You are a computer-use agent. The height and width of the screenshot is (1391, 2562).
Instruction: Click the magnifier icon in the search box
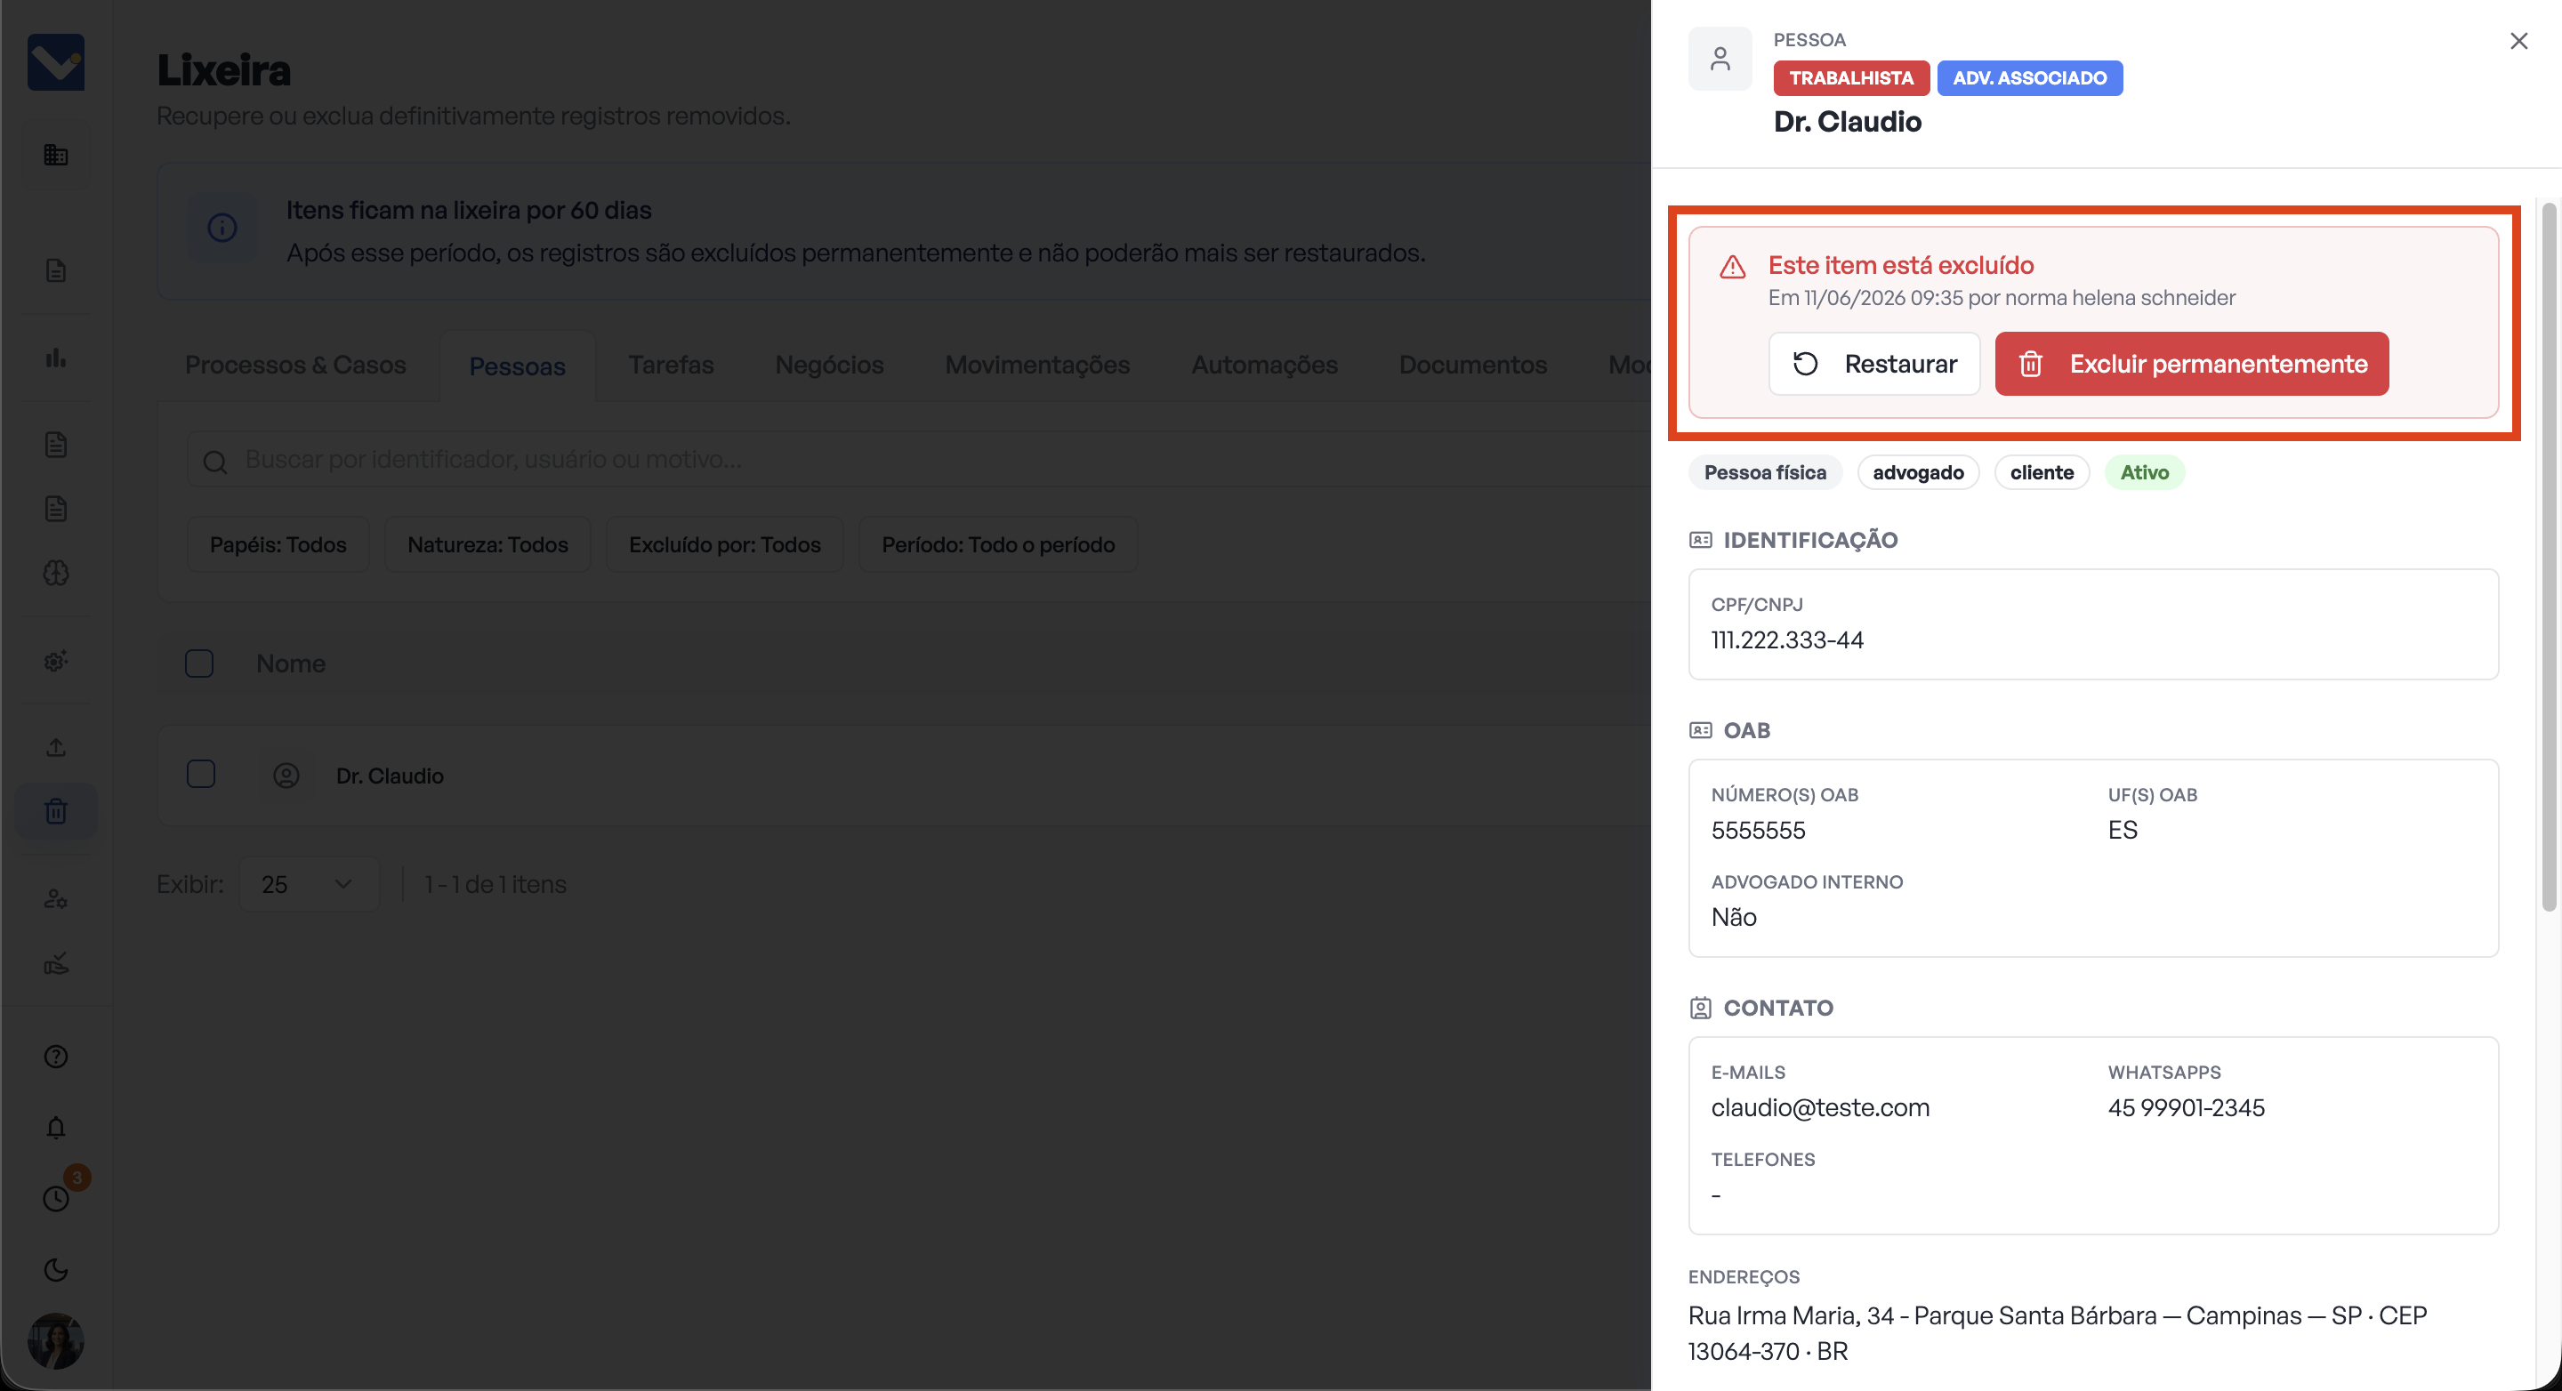(x=214, y=462)
